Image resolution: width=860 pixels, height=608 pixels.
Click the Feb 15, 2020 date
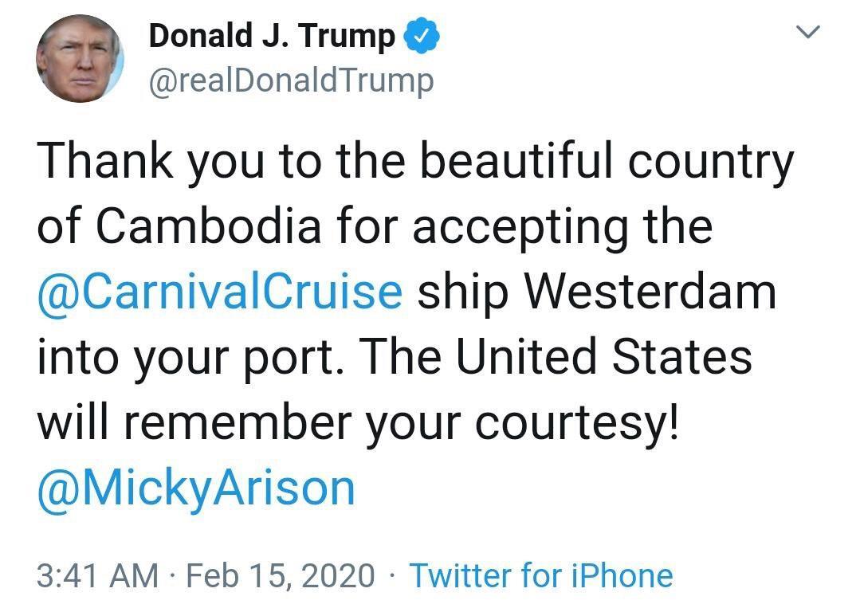click(280, 575)
